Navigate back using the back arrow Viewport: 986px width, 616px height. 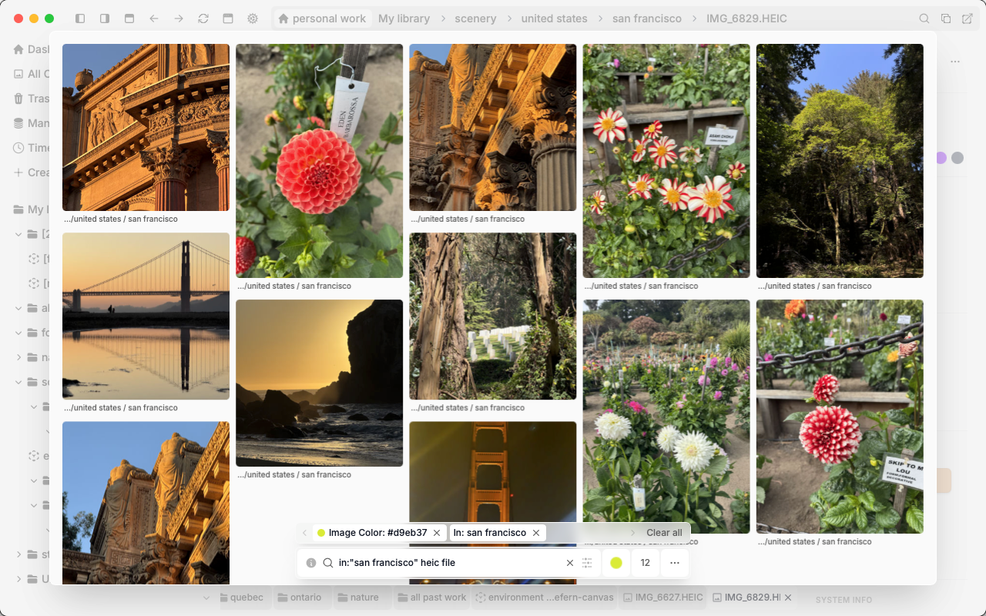(153, 18)
